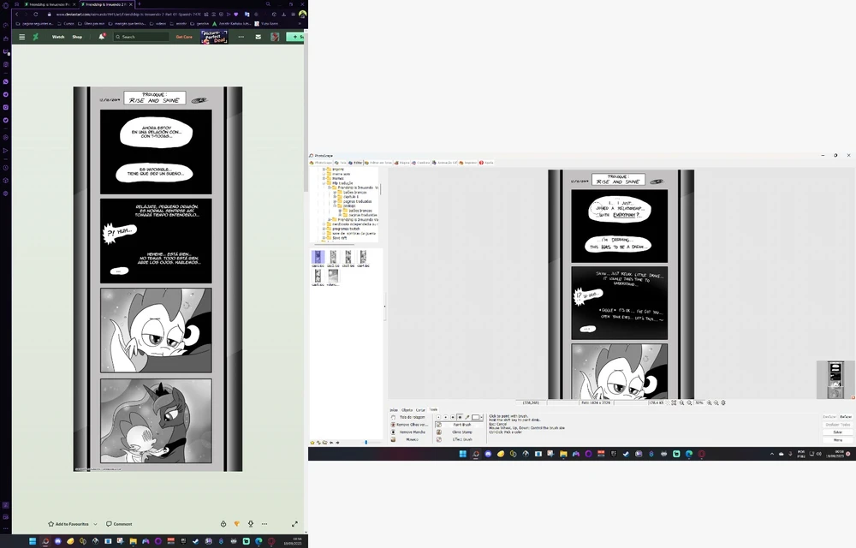The height and width of the screenshot is (548, 856).
Task: Open the DeviantArt messages envelope icon
Action: (258, 37)
